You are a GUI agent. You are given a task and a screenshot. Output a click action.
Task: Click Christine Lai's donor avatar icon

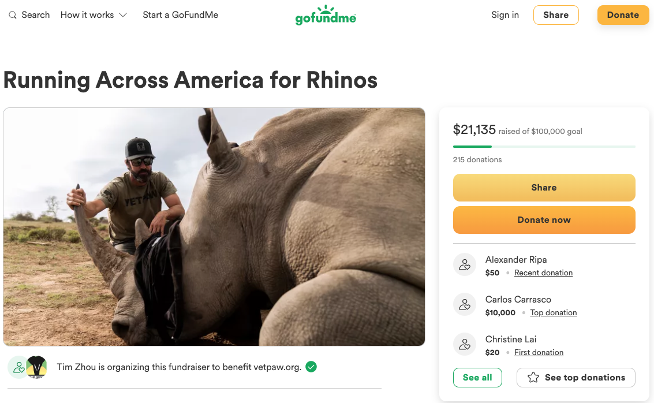[465, 345]
